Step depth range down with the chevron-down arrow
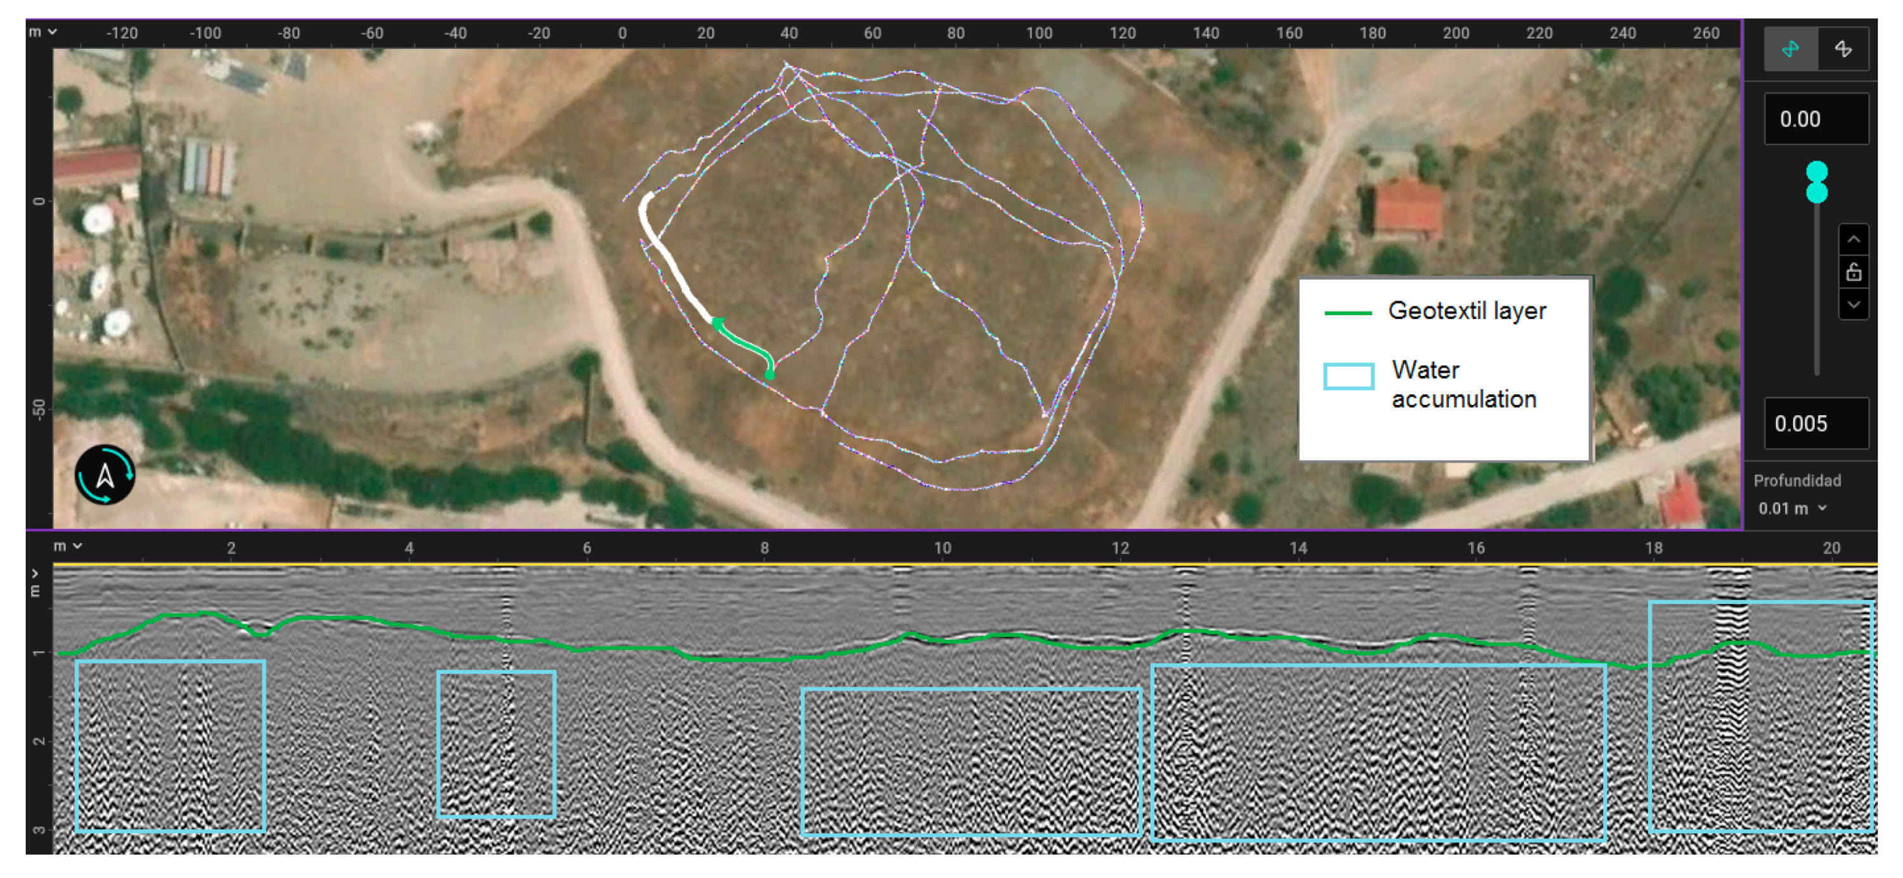The height and width of the screenshot is (878, 1903). click(1854, 304)
